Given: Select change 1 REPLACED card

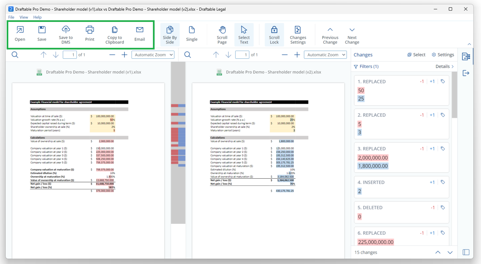Looking at the screenshot, I should pos(402,90).
